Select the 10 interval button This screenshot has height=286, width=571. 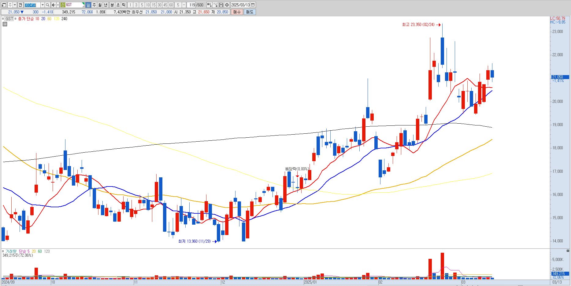coord(148,5)
